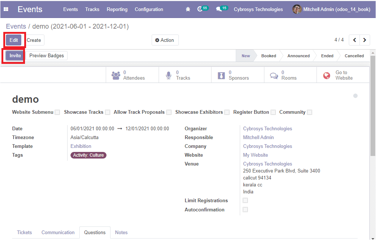The height and width of the screenshot is (240, 376).
Task: Toggle Register Button checkbox
Action: (x=273, y=112)
